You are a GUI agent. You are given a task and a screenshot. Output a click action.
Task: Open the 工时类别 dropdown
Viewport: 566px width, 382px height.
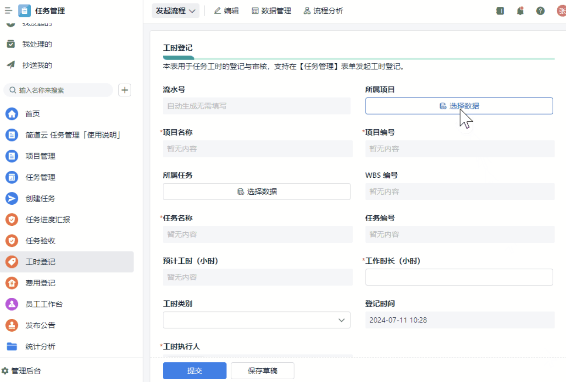pyautogui.click(x=256, y=320)
